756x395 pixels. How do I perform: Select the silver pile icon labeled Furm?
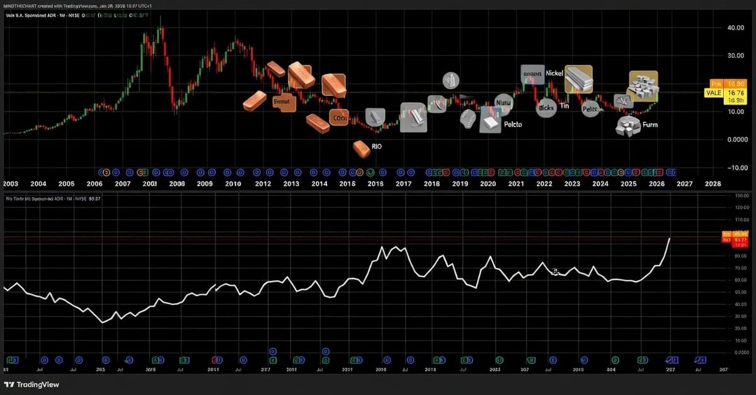(x=627, y=126)
